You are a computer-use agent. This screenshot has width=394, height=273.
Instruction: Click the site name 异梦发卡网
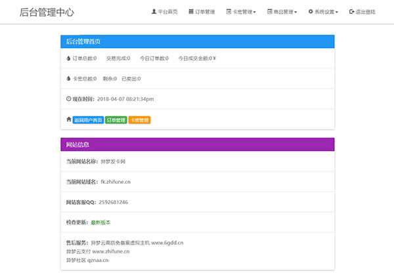point(113,161)
